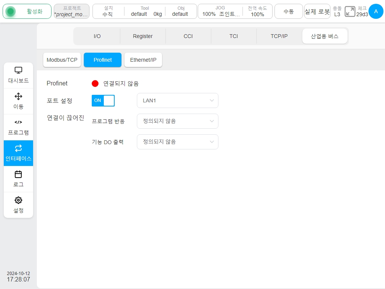Click the Obj default setting
The image size is (385, 289).
click(180, 11)
